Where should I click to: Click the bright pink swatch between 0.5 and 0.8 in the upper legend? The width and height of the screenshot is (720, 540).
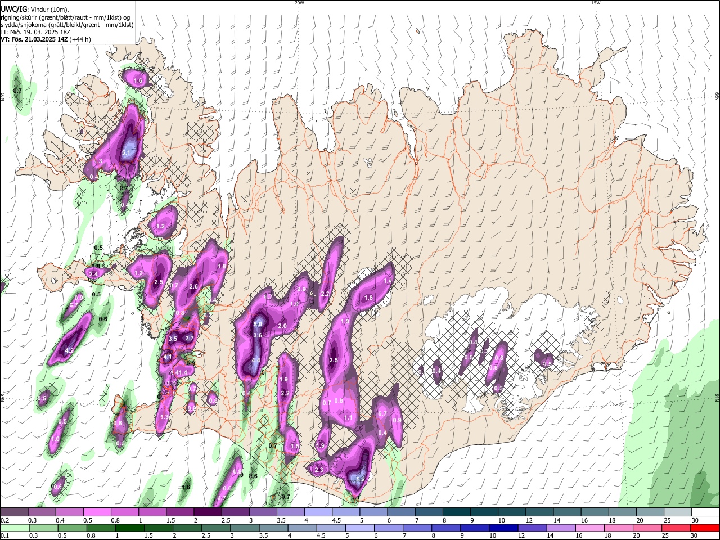97,512
